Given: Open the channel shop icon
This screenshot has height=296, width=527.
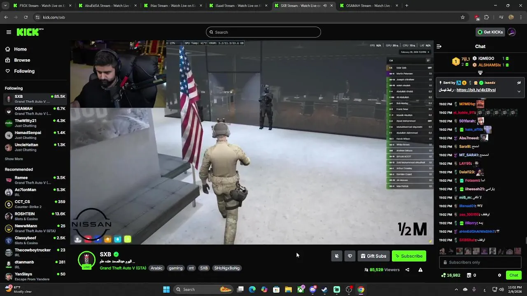Looking at the screenshot, I should (x=469, y=275).
